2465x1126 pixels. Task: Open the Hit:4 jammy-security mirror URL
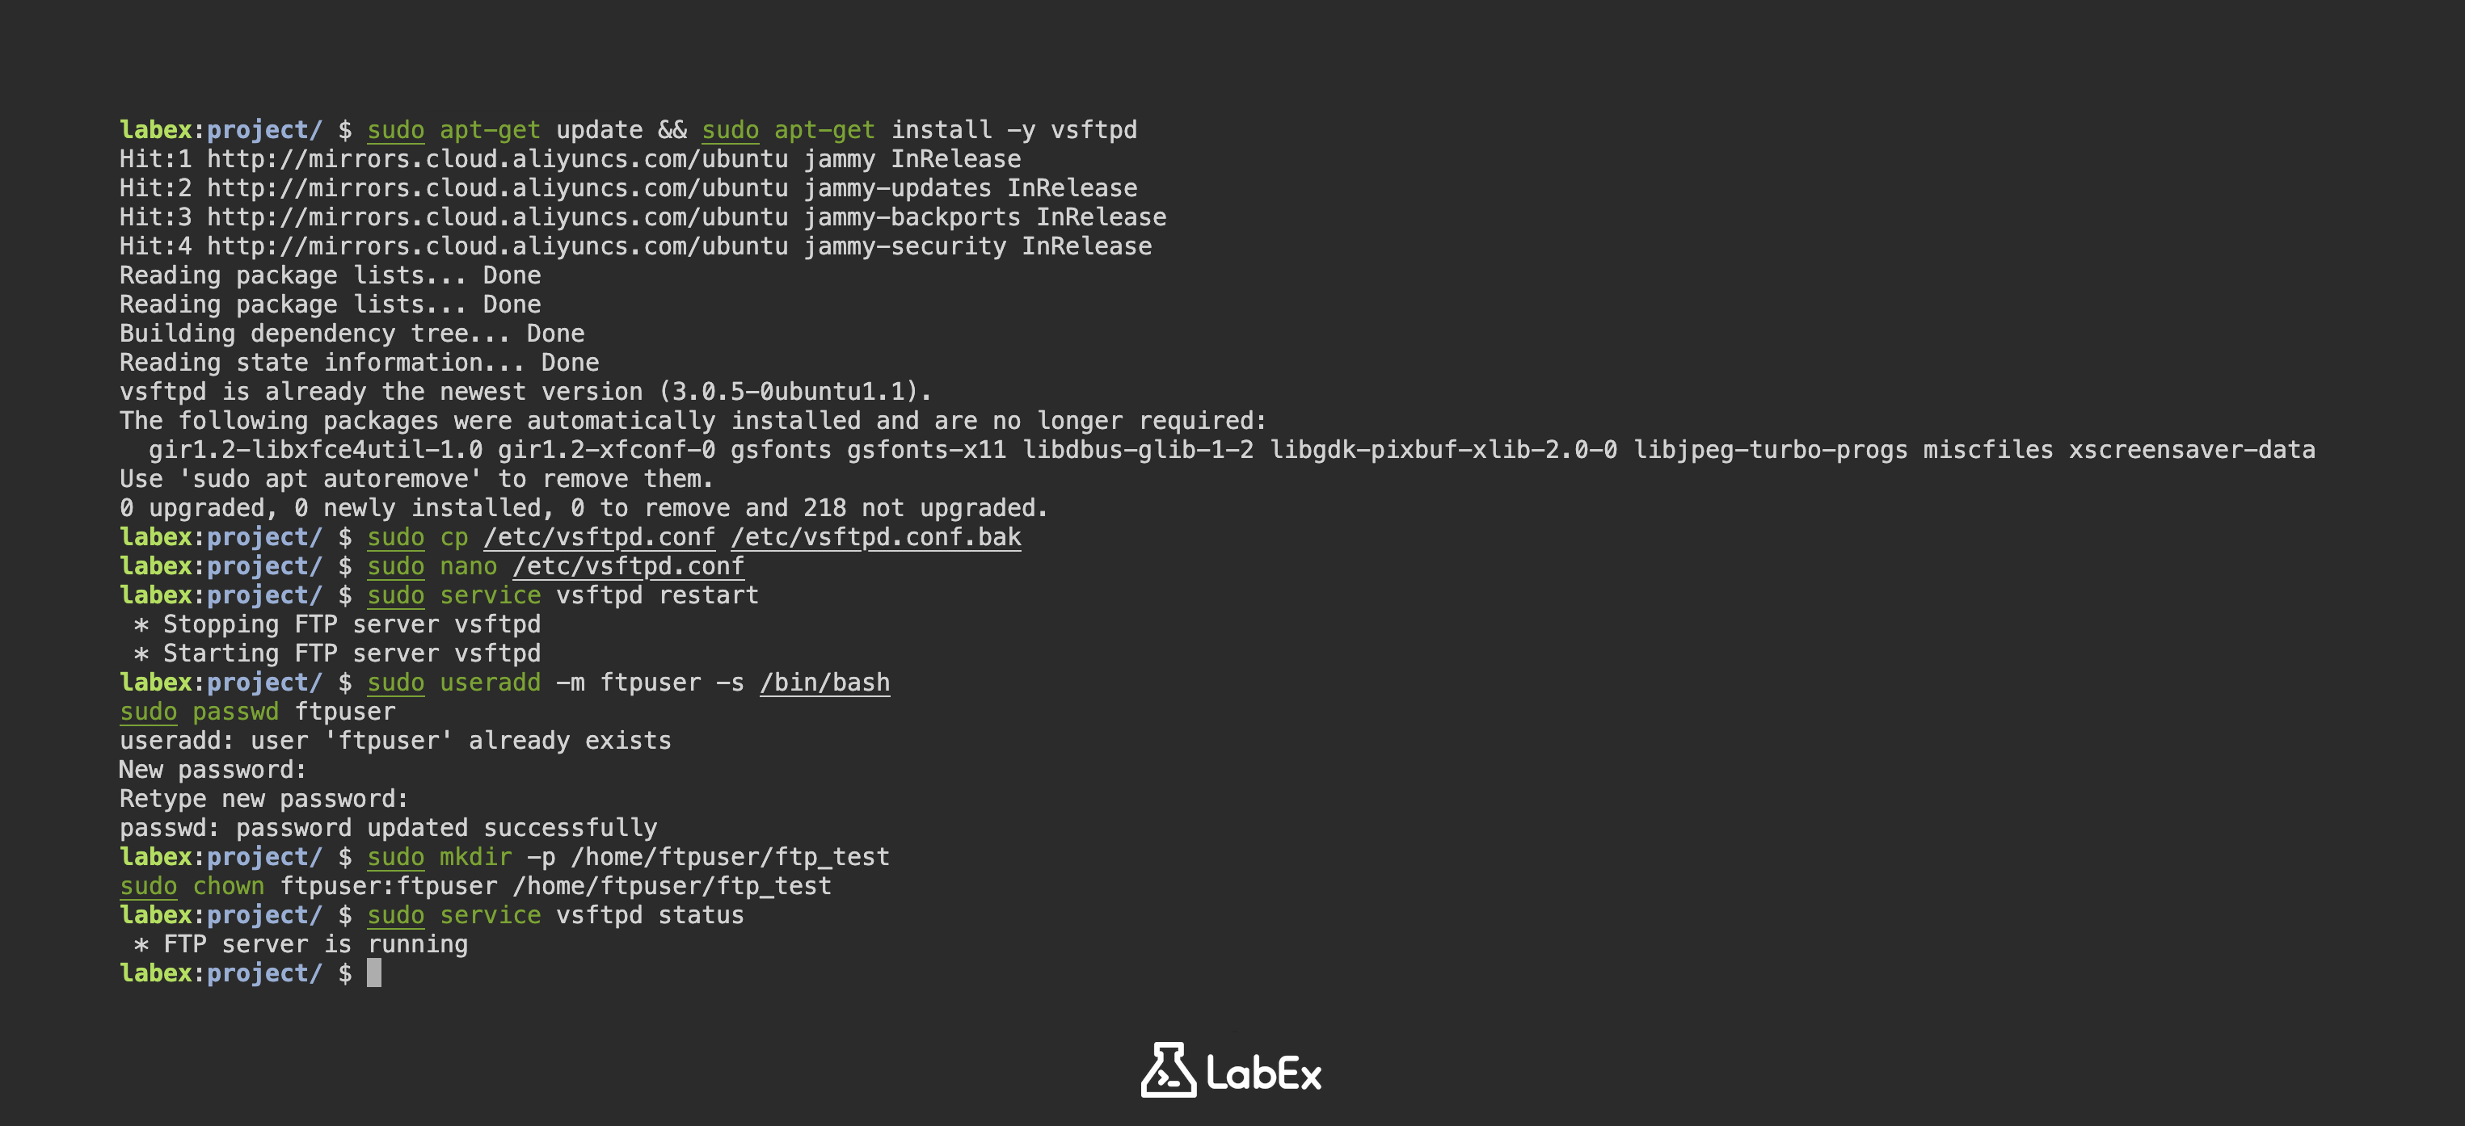coord(498,247)
